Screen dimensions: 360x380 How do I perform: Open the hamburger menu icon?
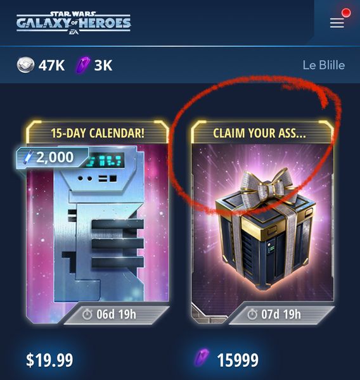click(337, 23)
